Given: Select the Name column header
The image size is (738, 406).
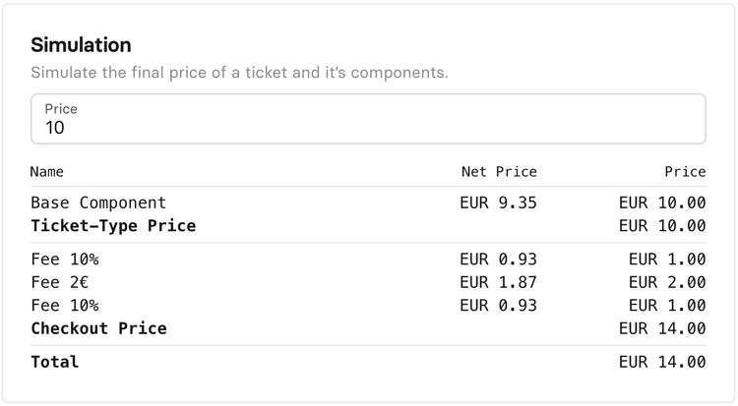Looking at the screenshot, I should pos(47,172).
